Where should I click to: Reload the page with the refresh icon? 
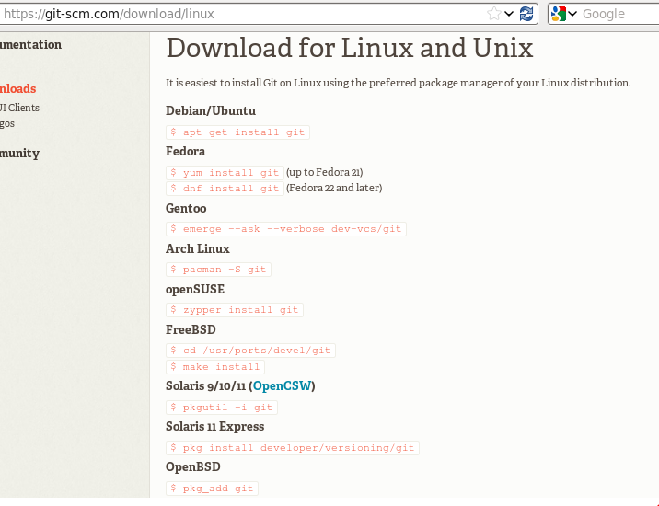(x=526, y=14)
